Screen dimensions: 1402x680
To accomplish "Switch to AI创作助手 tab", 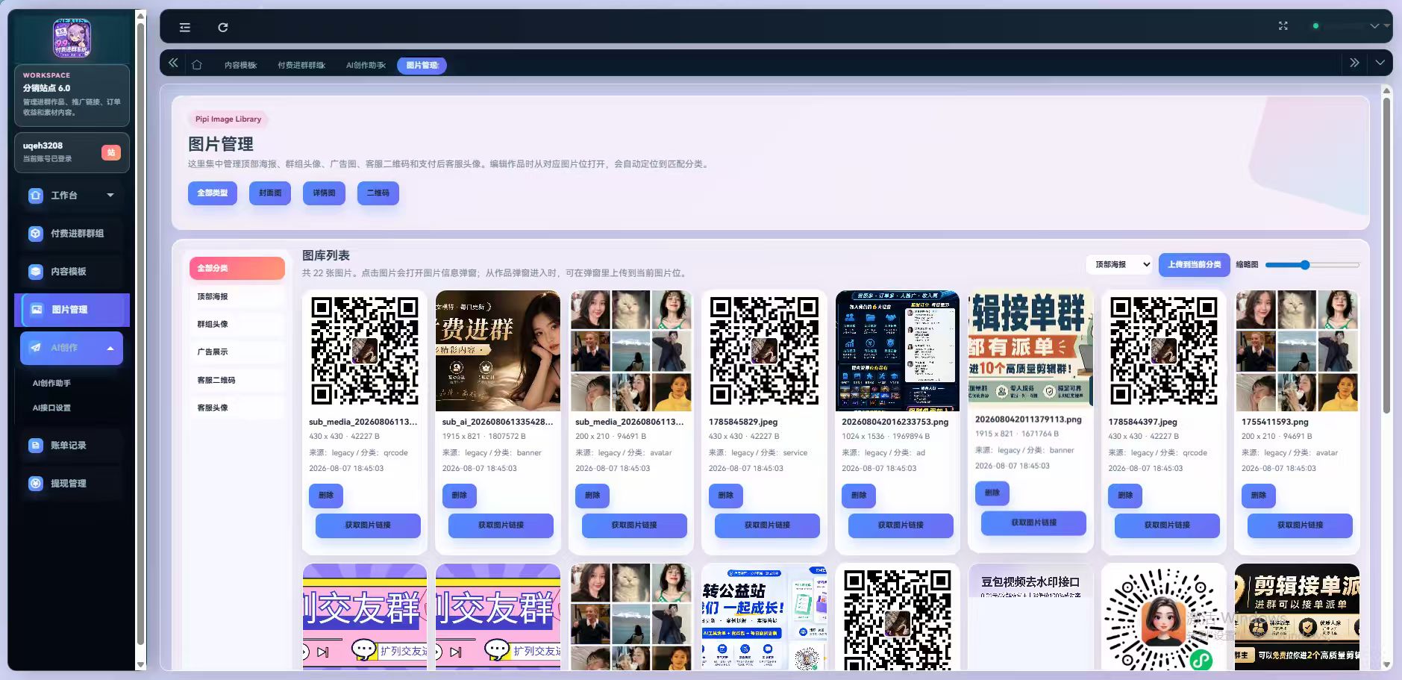I will [x=366, y=66].
